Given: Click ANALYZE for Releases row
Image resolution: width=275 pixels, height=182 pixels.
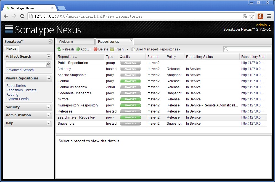Looking at the screenshot, I should (x=130, y=111).
